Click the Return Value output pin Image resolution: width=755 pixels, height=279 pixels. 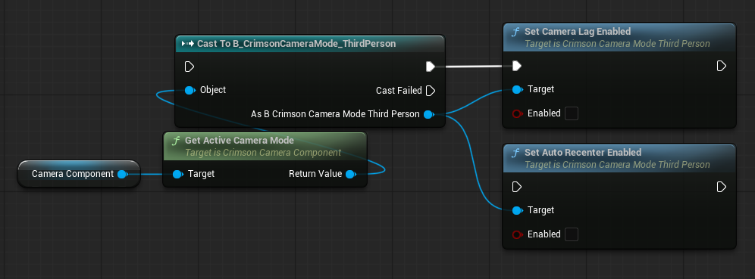click(x=350, y=174)
